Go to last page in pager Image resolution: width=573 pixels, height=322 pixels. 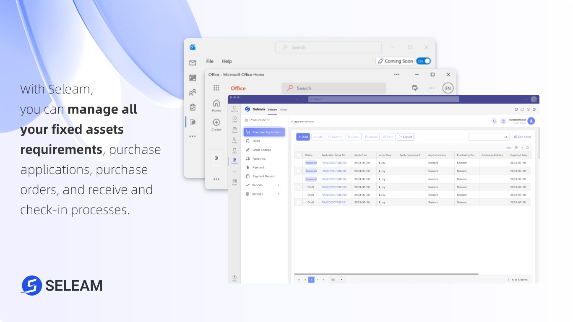pyautogui.click(x=323, y=279)
